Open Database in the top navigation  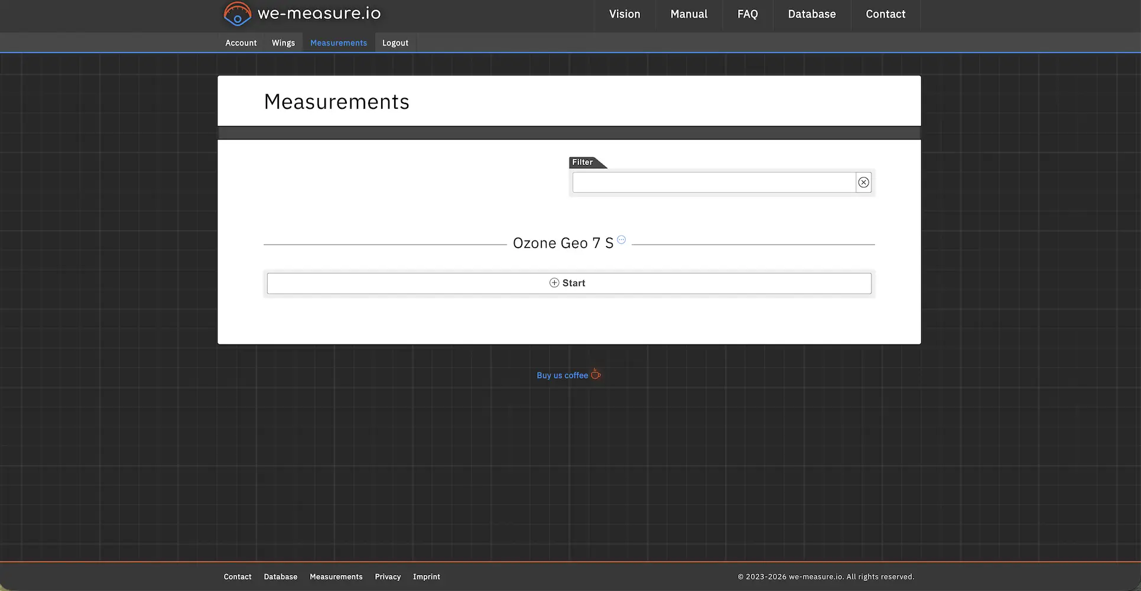coord(811,14)
